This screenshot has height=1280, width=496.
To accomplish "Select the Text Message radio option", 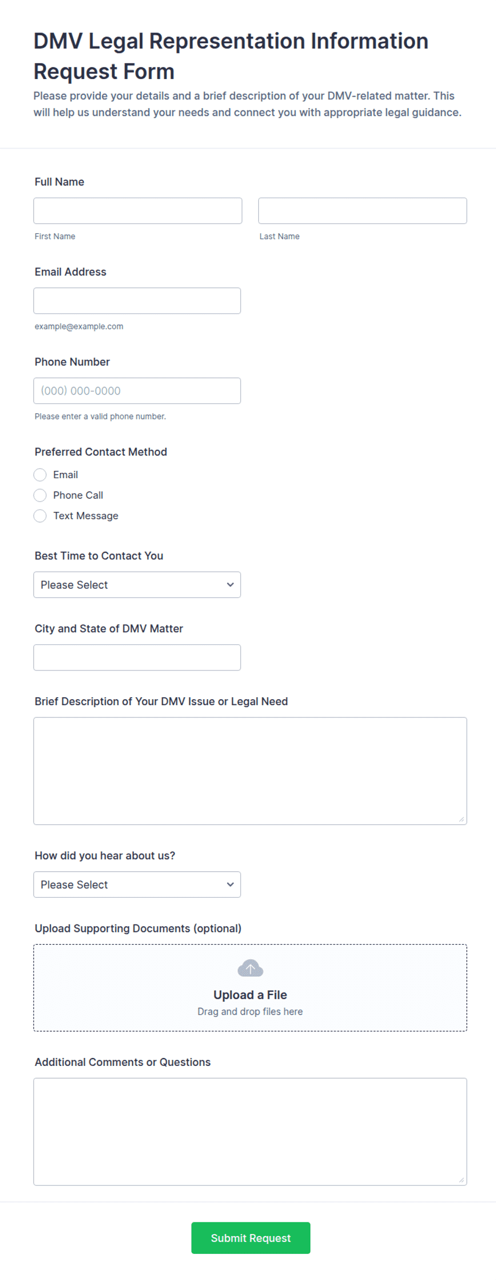I will tap(40, 516).
